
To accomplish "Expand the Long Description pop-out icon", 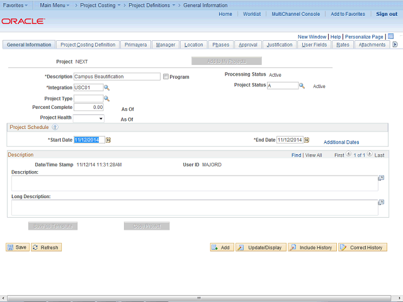I will pyautogui.click(x=381, y=203).
